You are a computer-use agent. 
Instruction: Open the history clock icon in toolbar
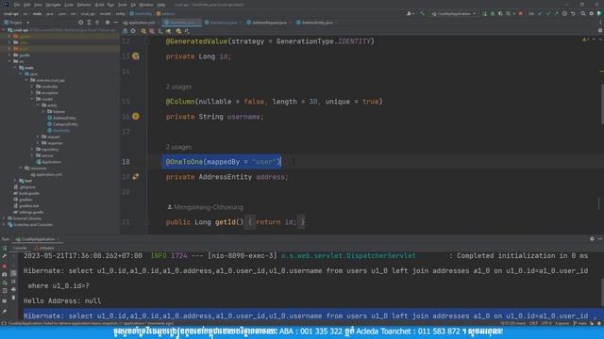click(x=564, y=13)
